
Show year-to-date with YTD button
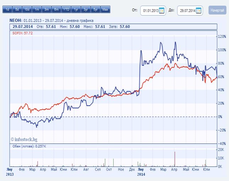[x=66, y=10]
